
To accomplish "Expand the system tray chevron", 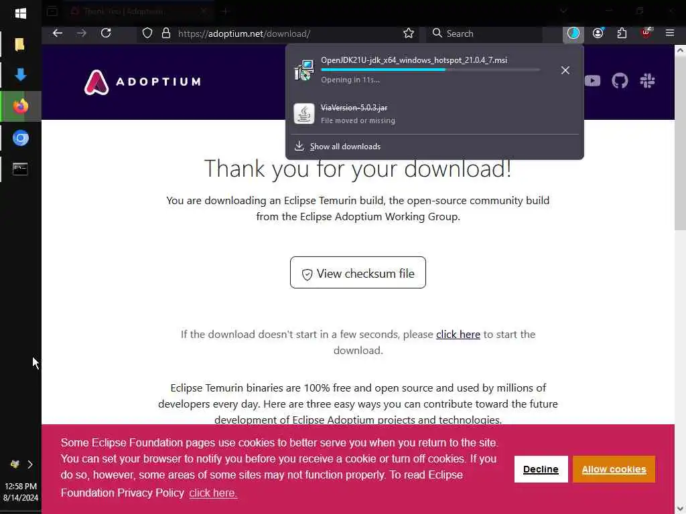I will tap(30, 464).
